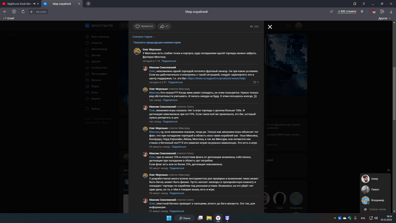Open the Yandex ID account icon in the toolbar
The width and height of the screenshot is (396, 223).
tap(14, 11)
